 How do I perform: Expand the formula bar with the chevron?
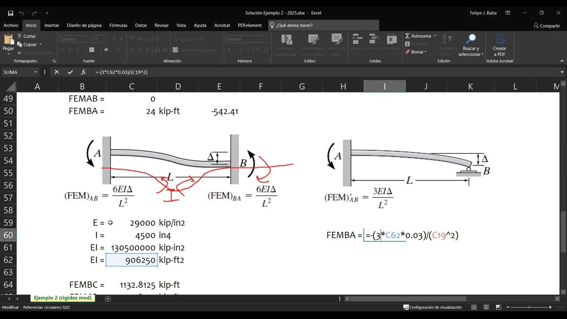(562, 72)
